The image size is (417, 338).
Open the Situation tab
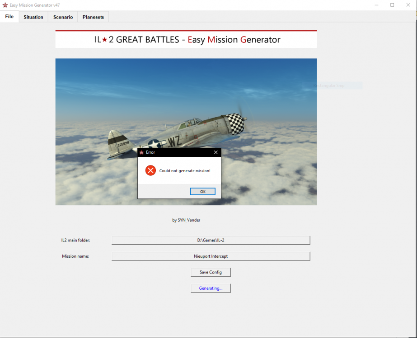tap(33, 17)
